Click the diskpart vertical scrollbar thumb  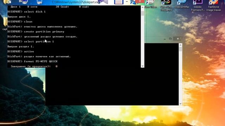click(x=142, y=13)
